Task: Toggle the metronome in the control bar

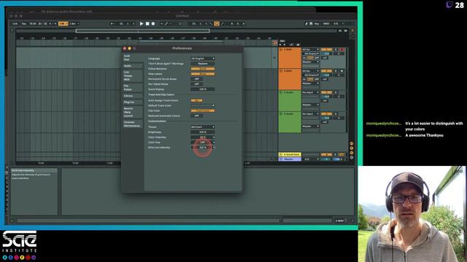Action: 63,23
